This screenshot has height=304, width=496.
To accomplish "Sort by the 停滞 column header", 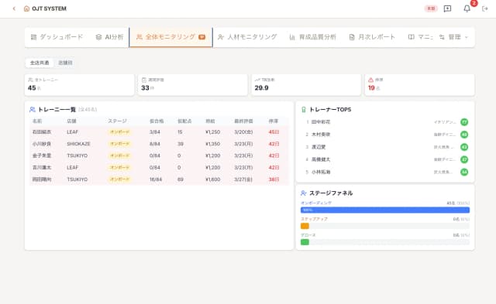I will click(274, 121).
